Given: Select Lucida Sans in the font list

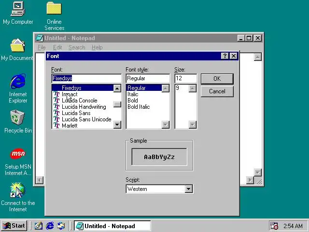Looking at the screenshot, I should point(83,113).
